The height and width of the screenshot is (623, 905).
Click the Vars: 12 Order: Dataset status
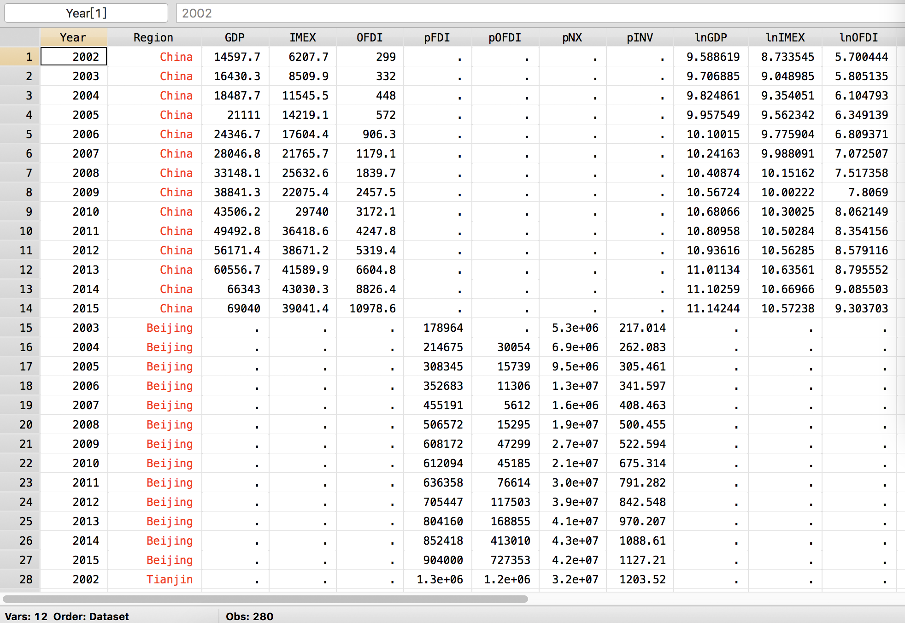(x=67, y=616)
